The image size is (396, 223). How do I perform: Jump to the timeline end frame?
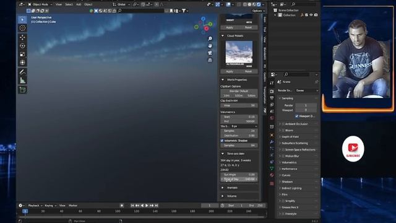coord(157,206)
